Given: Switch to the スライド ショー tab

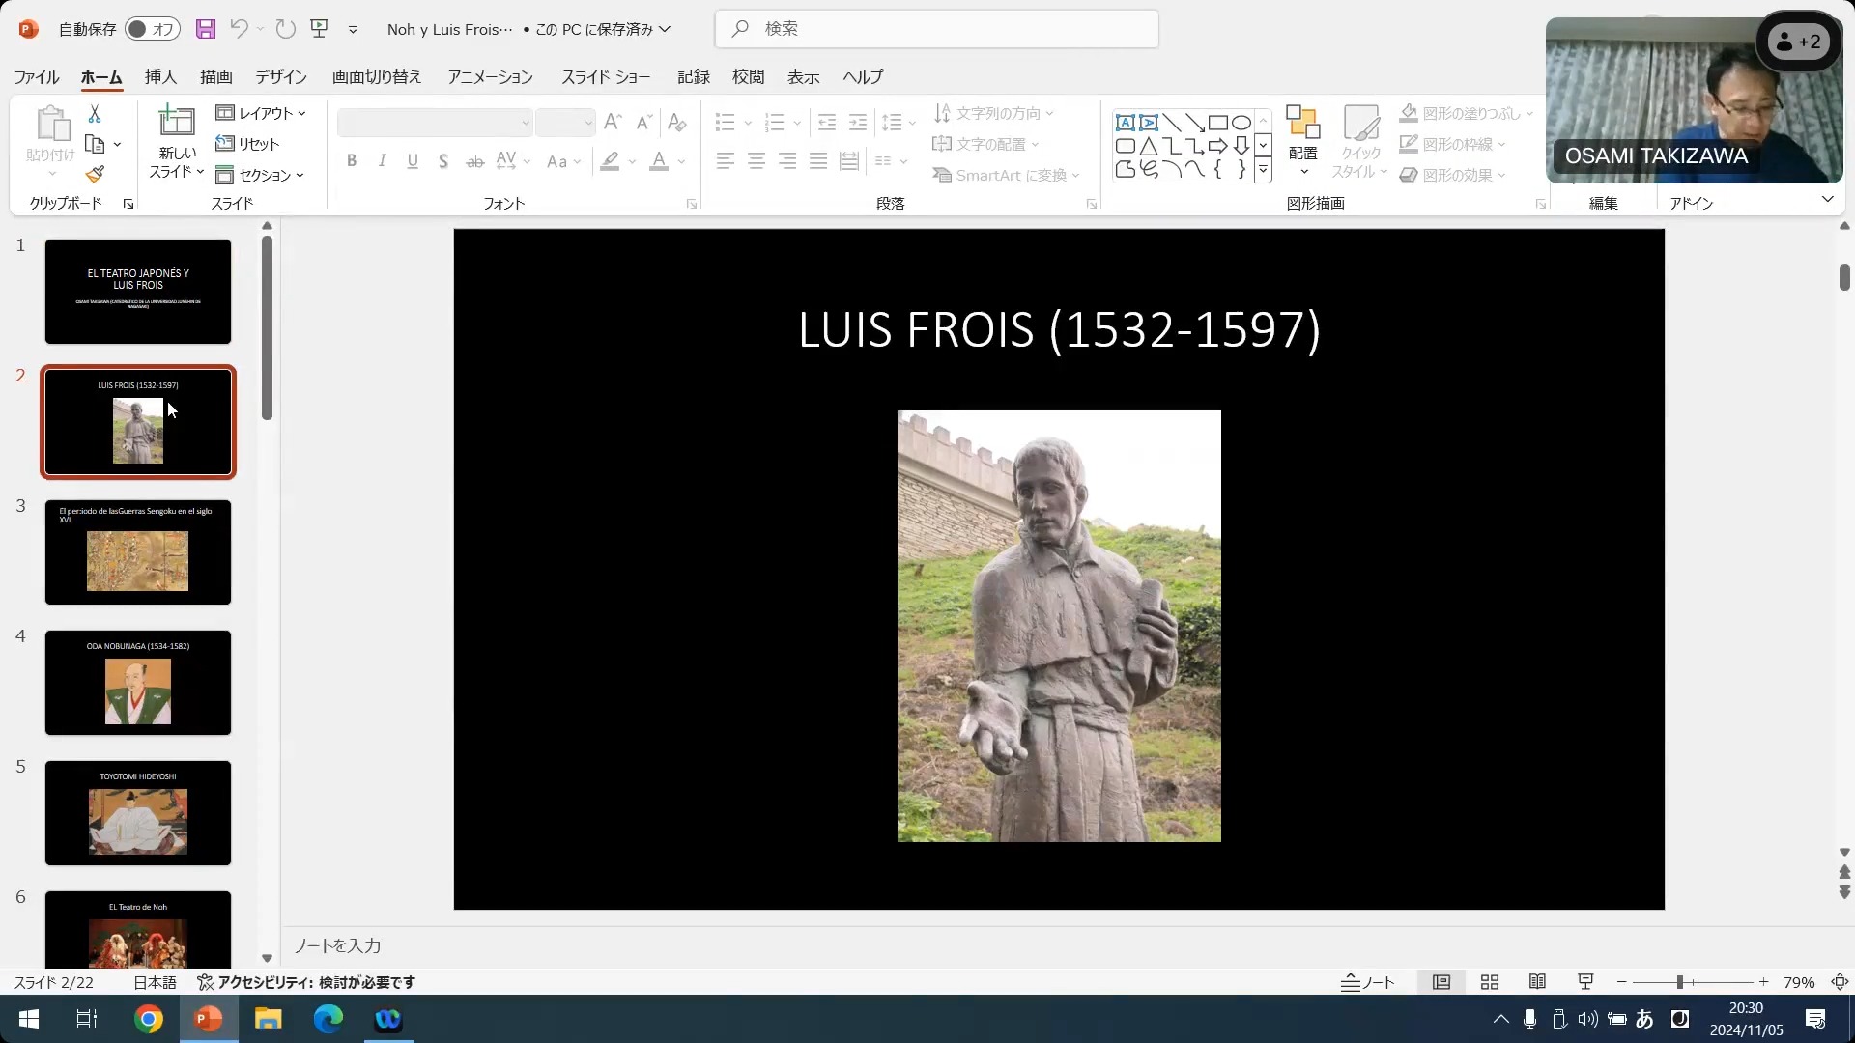Looking at the screenshot, I should [x=606, y=76].
